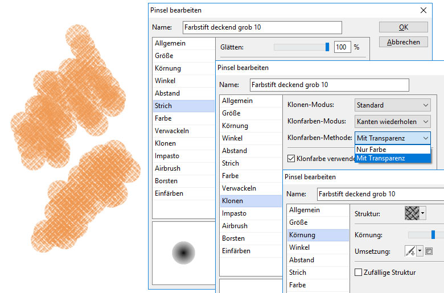Viewport: 444px width, 293px height.
Task: Close the back Pinsel bearbeiten dialog
Action: click(424, 10)
